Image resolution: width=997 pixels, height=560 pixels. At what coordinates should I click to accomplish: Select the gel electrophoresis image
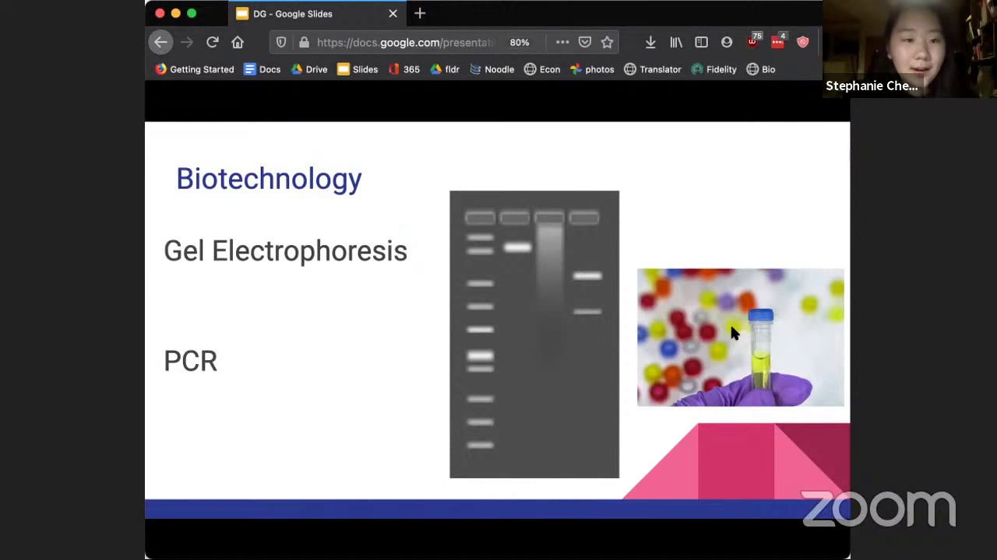[534, 334]
